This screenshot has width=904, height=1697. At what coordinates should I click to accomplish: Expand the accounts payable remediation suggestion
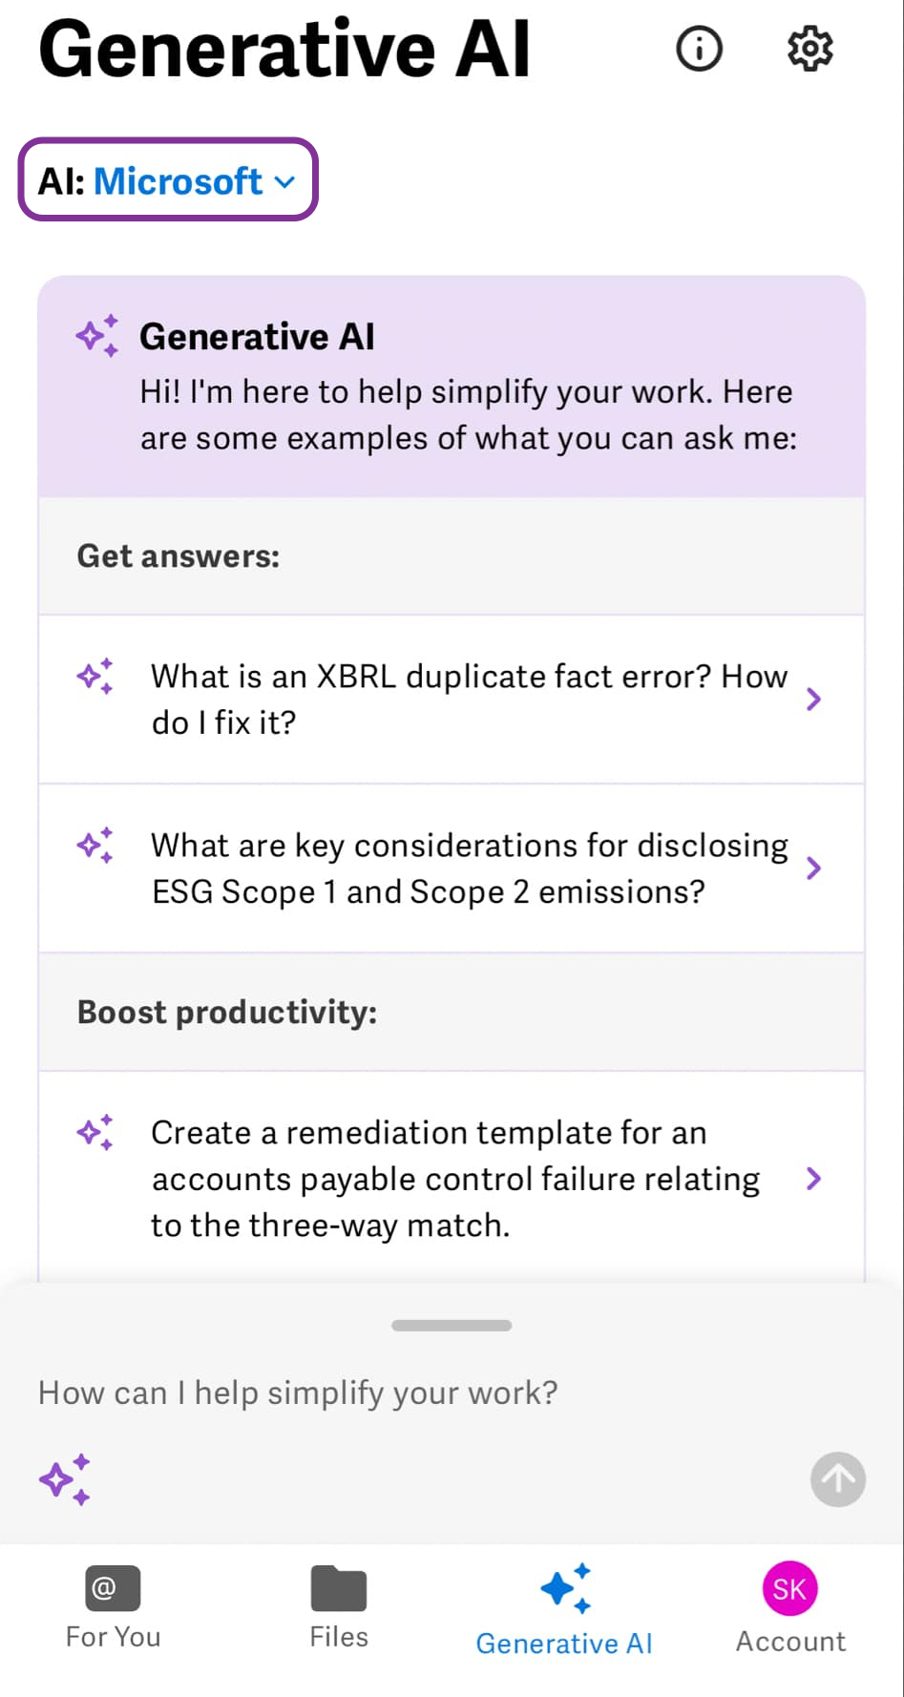click(x=813, y=1179)
